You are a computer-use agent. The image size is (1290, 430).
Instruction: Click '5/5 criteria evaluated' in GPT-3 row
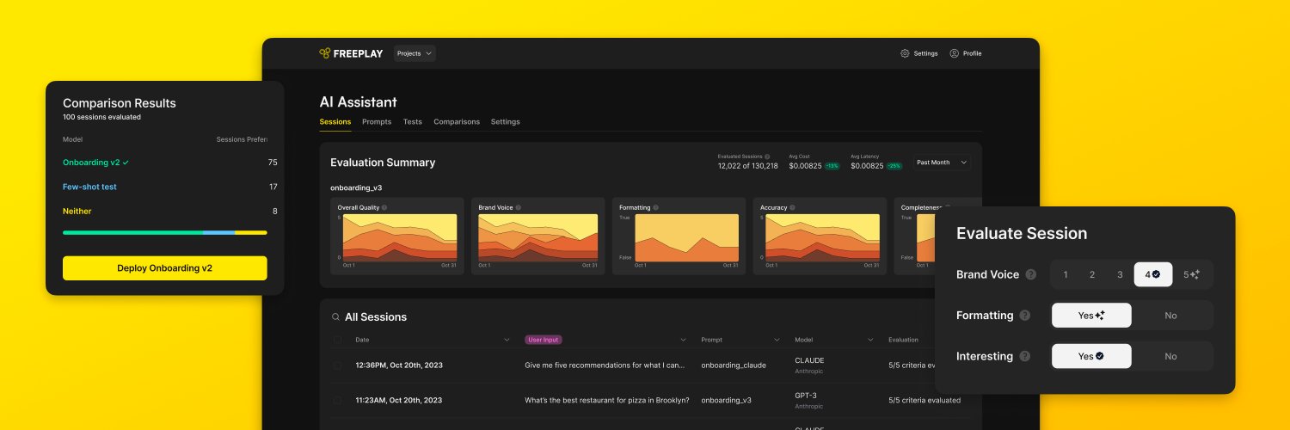(x=924, y=400)
